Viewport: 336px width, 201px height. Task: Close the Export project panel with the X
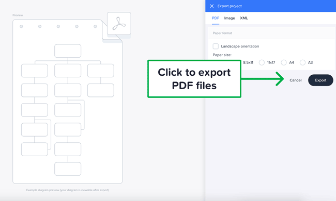coord(212,6)
